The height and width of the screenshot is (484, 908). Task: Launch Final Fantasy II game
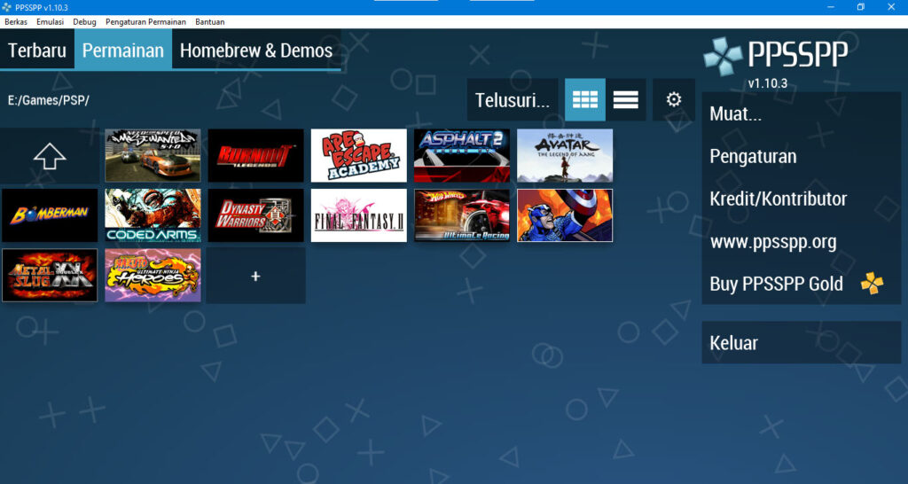tap(359, 215)
